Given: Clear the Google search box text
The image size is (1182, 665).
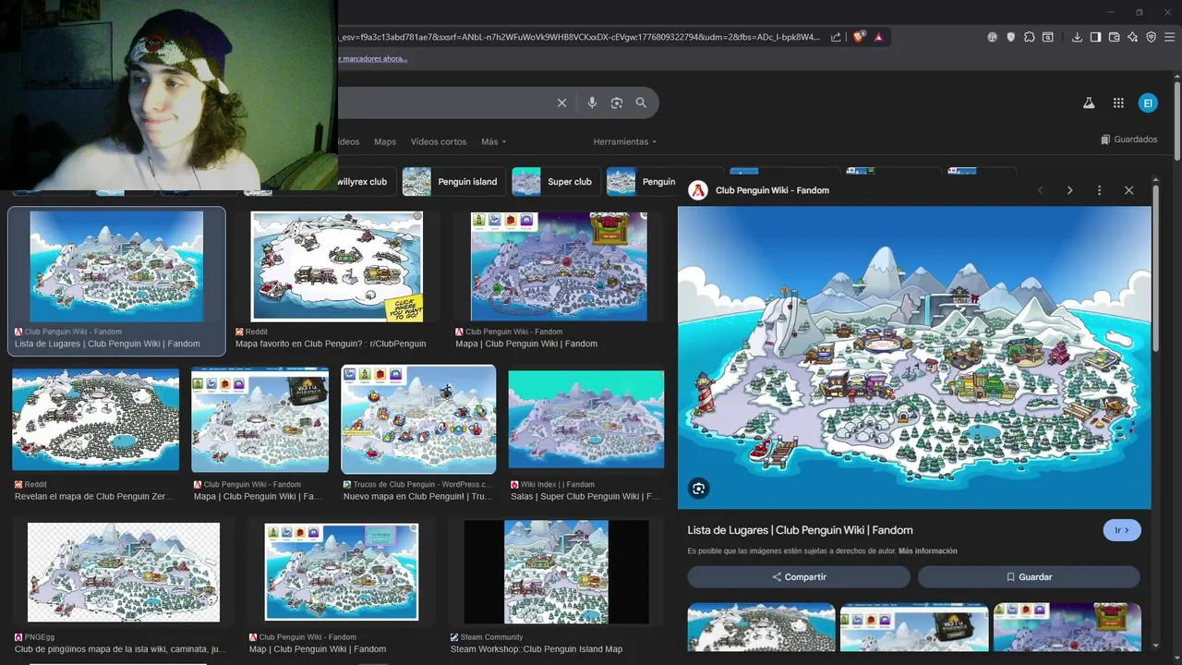Looking at the screenshot, I should [561, 103].
